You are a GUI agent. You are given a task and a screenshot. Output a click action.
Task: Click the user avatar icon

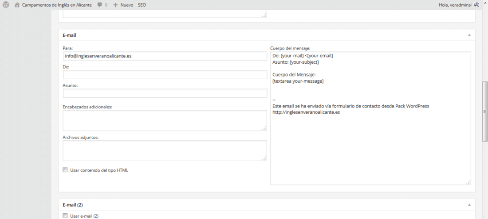(x=477, y=5)
